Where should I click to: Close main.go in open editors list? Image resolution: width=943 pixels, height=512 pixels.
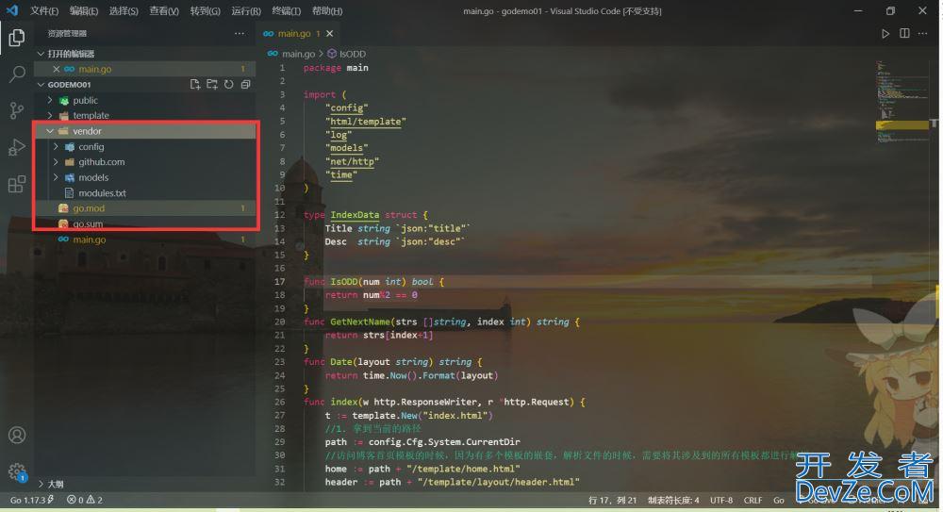pyautogui.click(x=56, y=69)
